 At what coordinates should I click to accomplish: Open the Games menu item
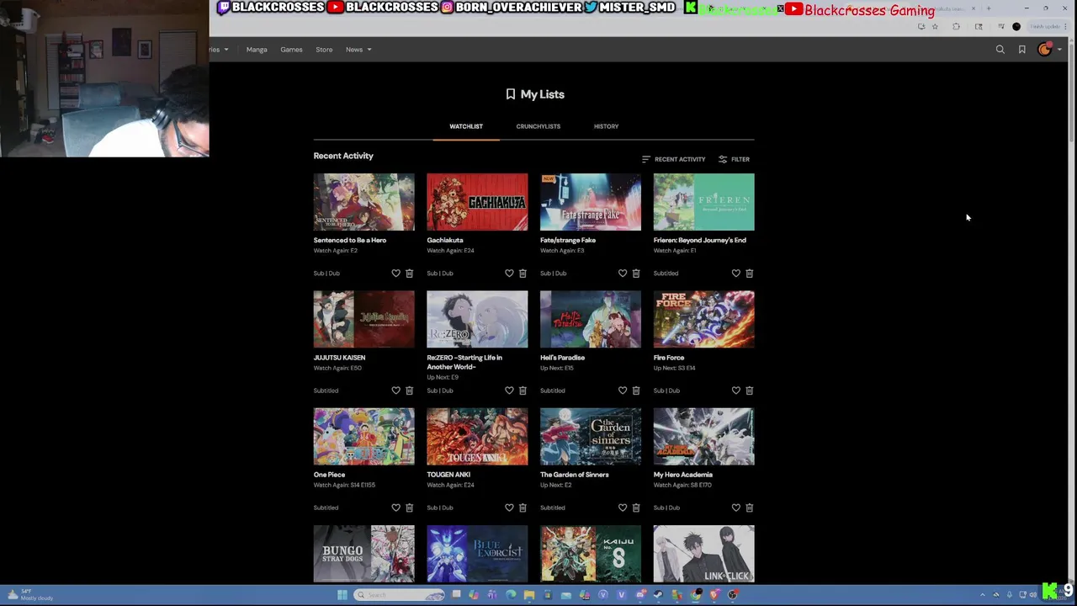[291, 50]
